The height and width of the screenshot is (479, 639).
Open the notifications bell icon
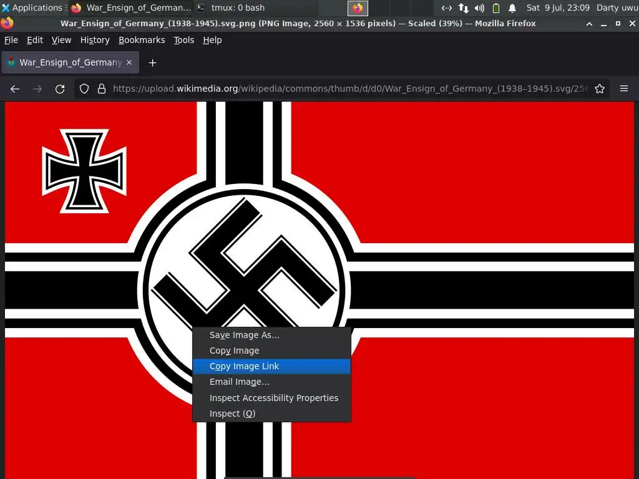pos(512,7)
